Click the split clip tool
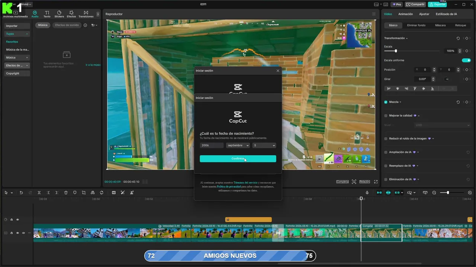Image resolution: width=476 pixels, height=267 pixels. 39,192
